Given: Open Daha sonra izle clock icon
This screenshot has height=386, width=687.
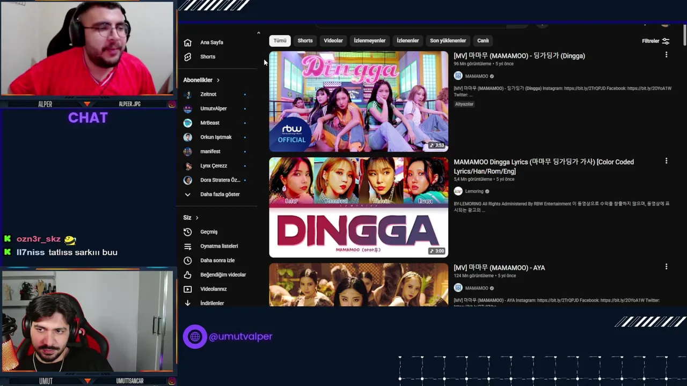Looking at the screenshot, I should click(187, 261).
